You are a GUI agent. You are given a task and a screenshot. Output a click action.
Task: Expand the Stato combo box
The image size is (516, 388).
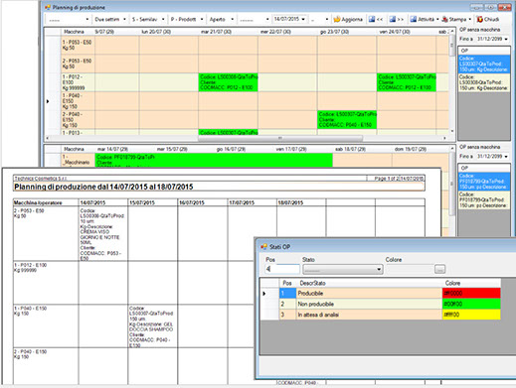(x=379, y=270)
